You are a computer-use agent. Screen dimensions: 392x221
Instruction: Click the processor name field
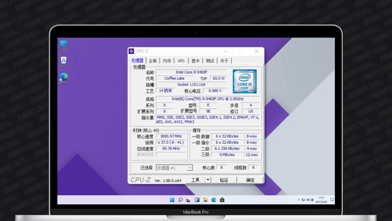click(191, 72)
